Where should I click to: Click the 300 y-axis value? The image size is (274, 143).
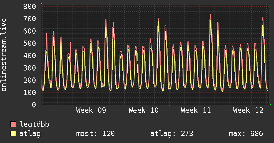point(30,68)
